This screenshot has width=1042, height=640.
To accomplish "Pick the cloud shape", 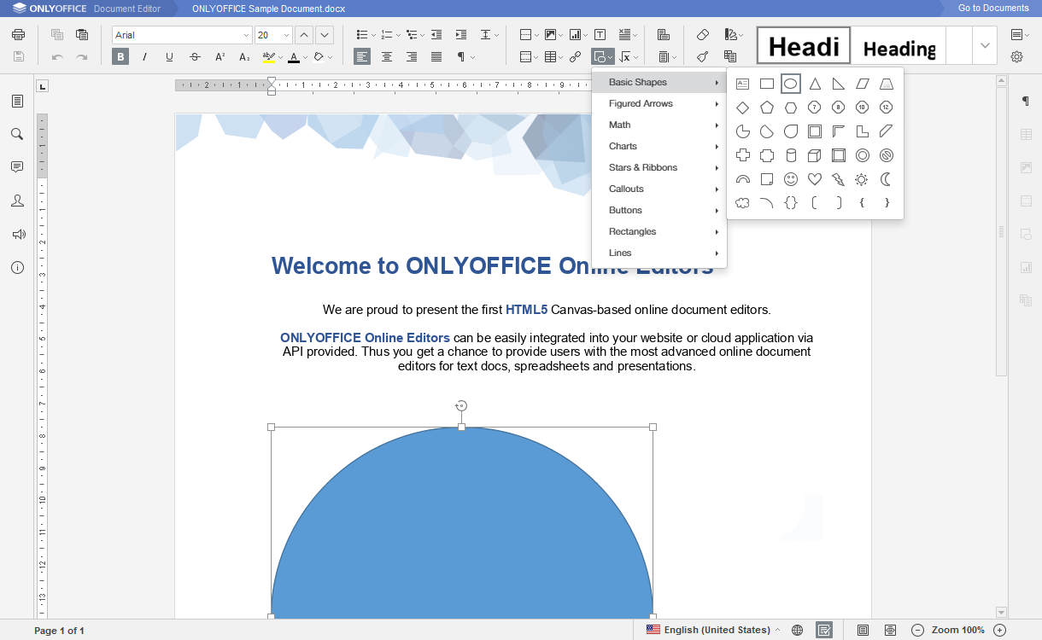I will [743, 203].
